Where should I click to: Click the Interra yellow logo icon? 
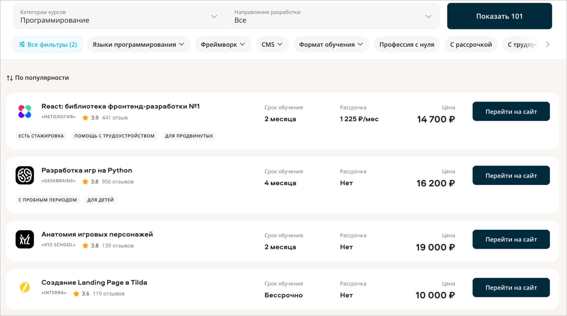[x=25, y=287]
